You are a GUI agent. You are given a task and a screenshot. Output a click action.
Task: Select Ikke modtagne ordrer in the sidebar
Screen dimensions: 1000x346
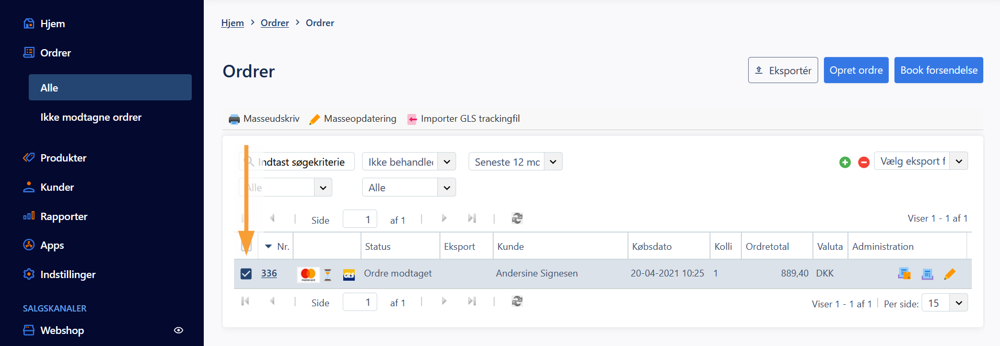(x=91, y=117)
